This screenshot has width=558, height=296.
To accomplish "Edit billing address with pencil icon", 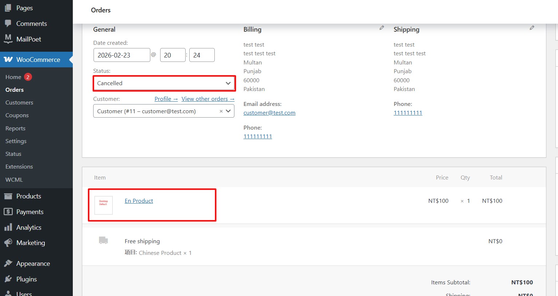I will pos(381,28).
